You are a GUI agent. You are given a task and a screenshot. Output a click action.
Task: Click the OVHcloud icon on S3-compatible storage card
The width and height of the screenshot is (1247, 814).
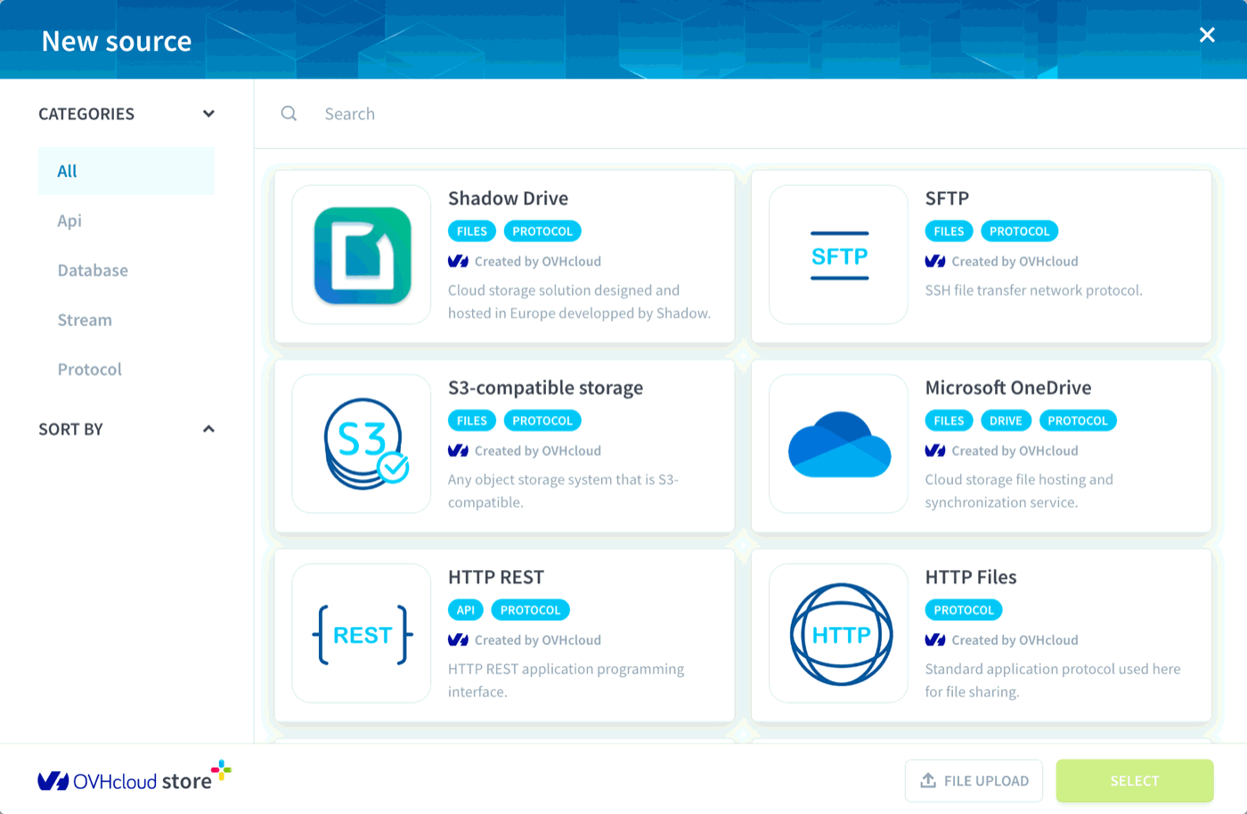(x=458, y=451)
